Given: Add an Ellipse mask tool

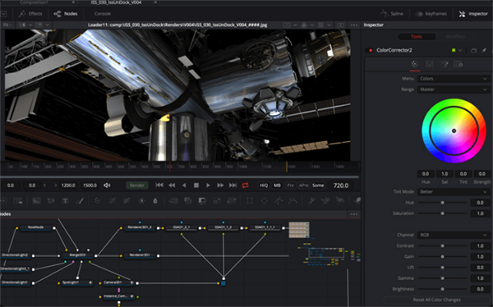Looking at the screenshot, I should (x=264, y=201).
